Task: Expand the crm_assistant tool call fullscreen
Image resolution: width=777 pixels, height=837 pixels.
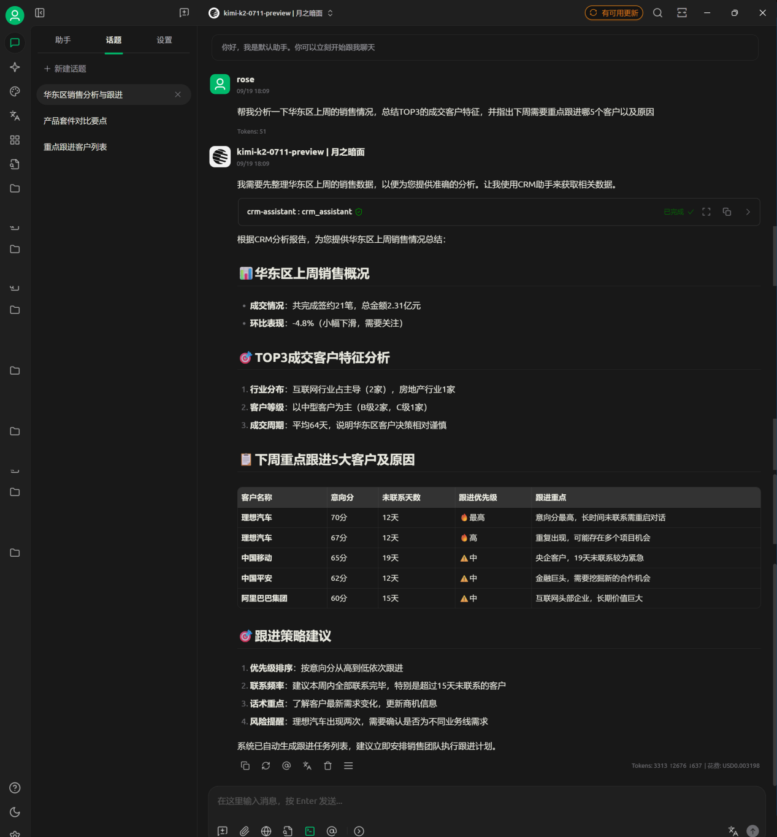Action: click(x=706, y=212)
